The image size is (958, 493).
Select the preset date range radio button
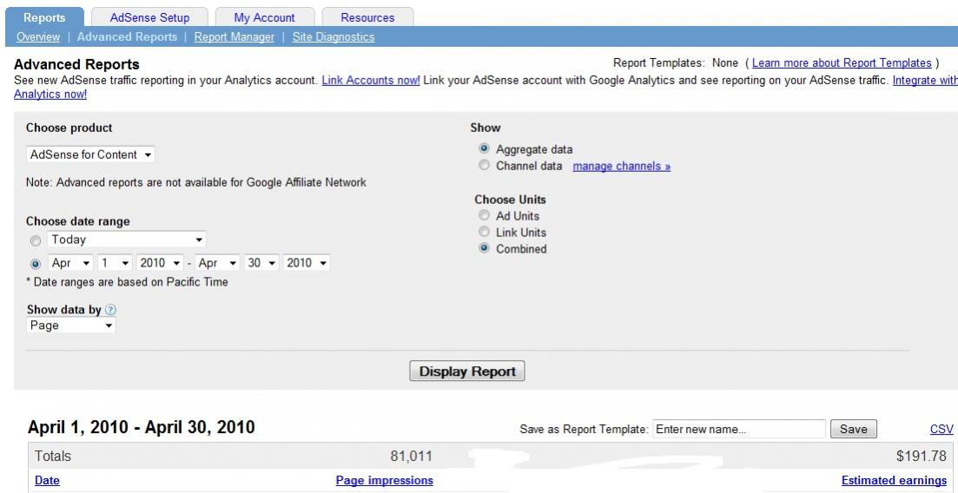36,240
